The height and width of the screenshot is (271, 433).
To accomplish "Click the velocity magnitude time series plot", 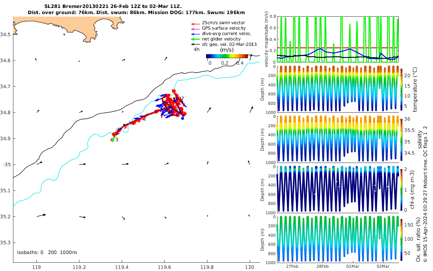I will [x=338, y=39].
